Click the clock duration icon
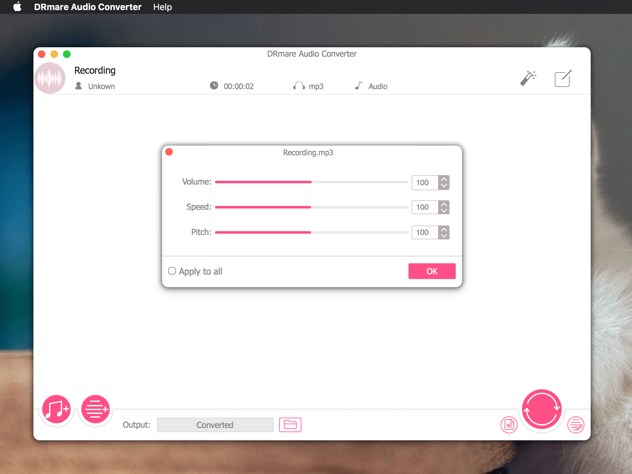 [214, 85]
